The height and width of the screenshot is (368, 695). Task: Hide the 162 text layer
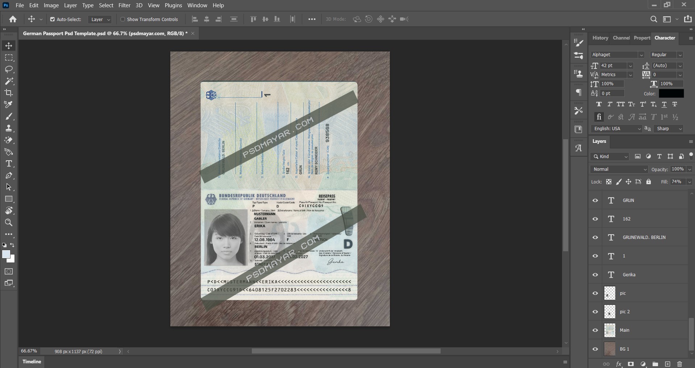click(595, 219)
